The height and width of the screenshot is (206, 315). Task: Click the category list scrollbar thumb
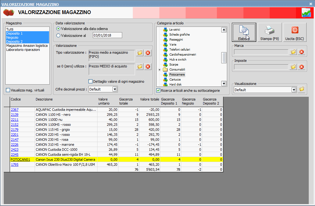tap(224, 58)
